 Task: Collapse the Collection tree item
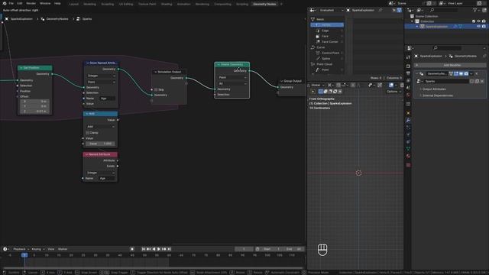point(413,21)
